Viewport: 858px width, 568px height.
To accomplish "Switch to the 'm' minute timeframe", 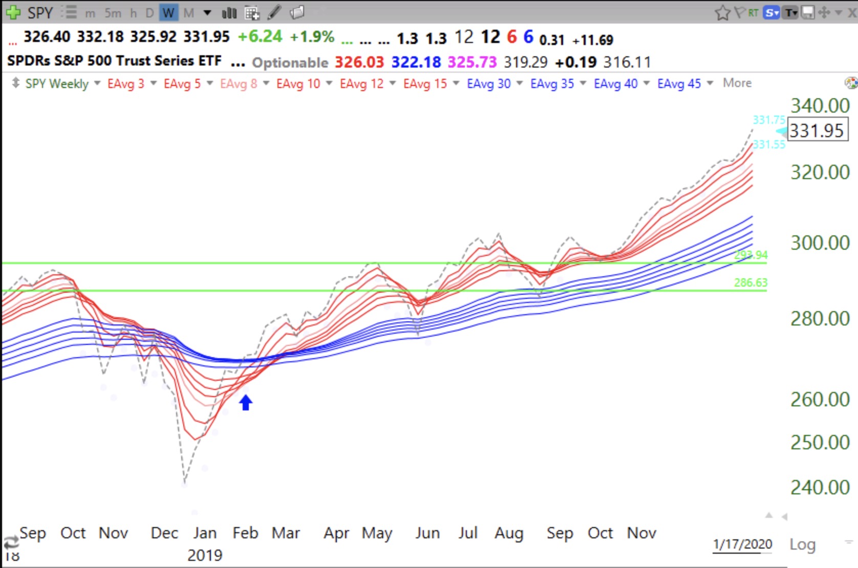I will click(90, 13).
